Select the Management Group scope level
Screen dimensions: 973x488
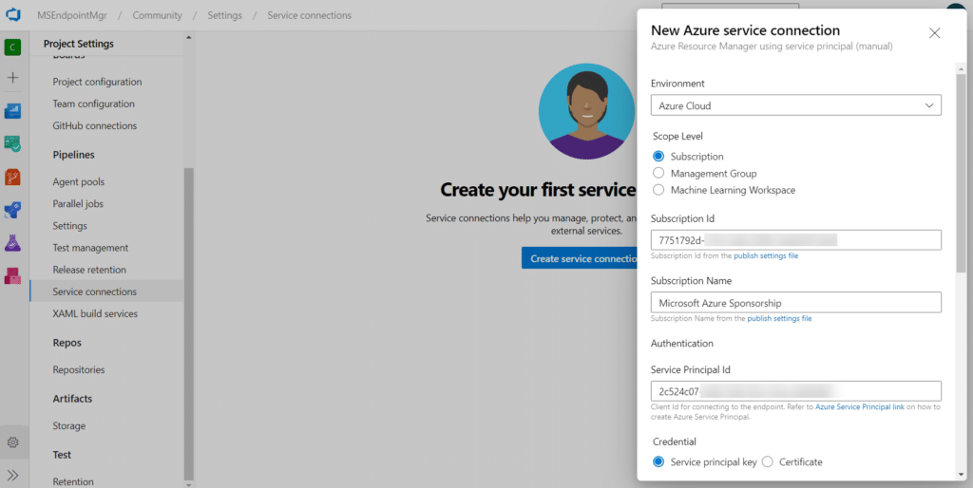coord(658,173)
